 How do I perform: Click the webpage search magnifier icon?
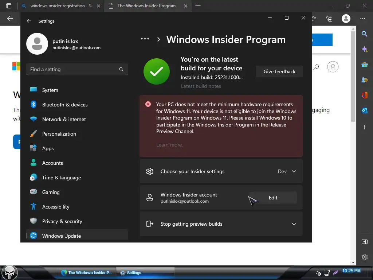(316, 67)
